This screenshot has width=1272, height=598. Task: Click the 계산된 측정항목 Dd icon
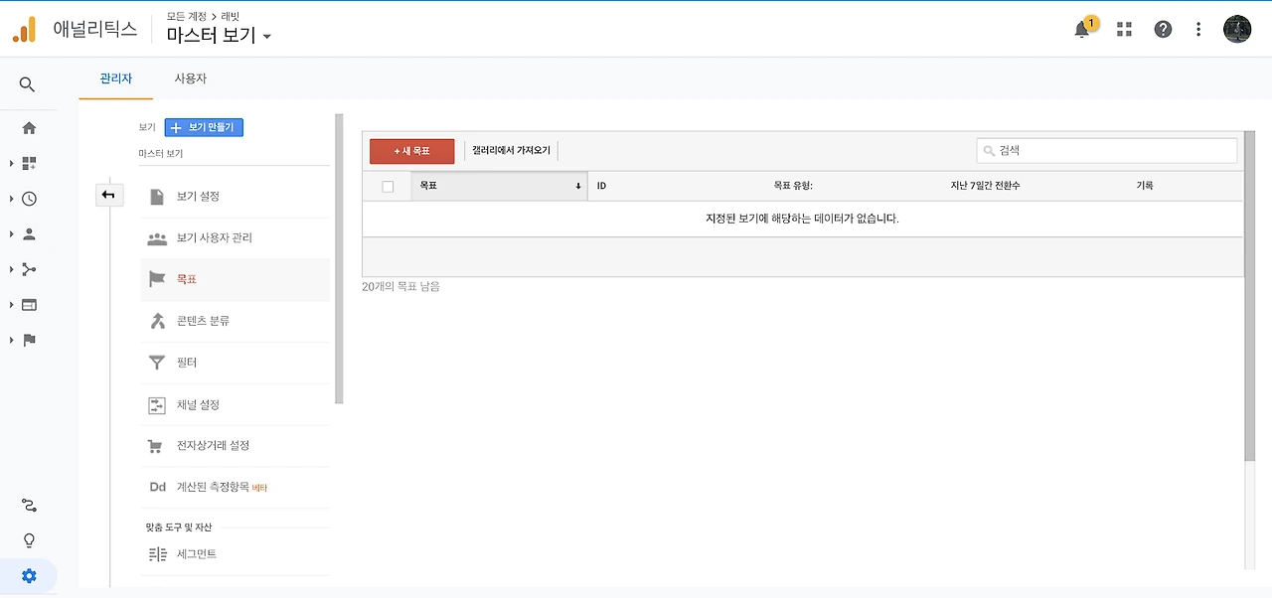tap(157, 487)
